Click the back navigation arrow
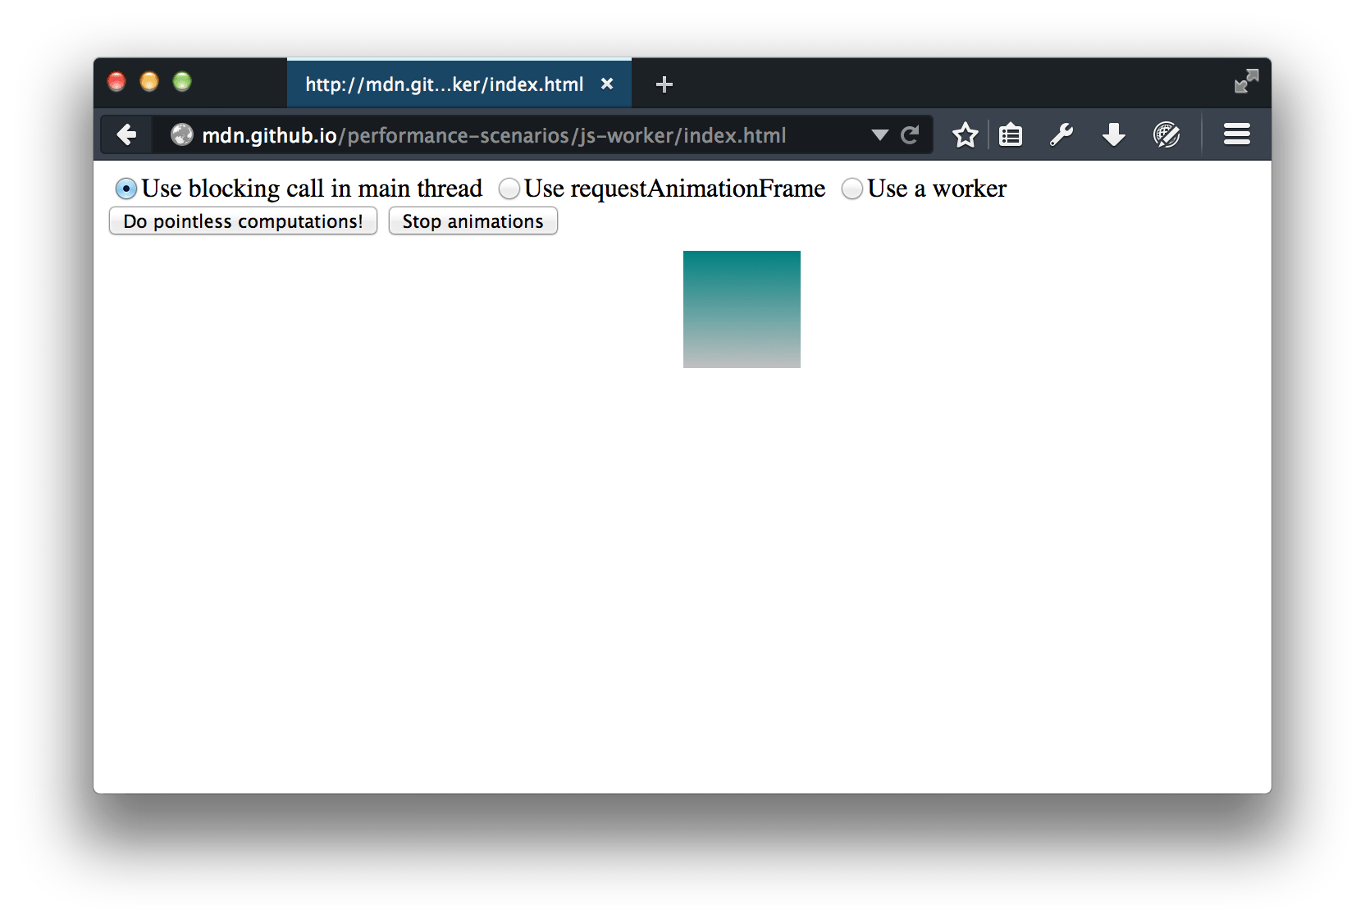The image size is (1365, 923). [126, 134]
